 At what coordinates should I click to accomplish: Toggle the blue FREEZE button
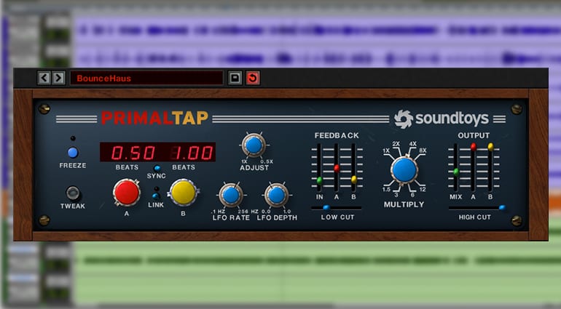[73, 153]
